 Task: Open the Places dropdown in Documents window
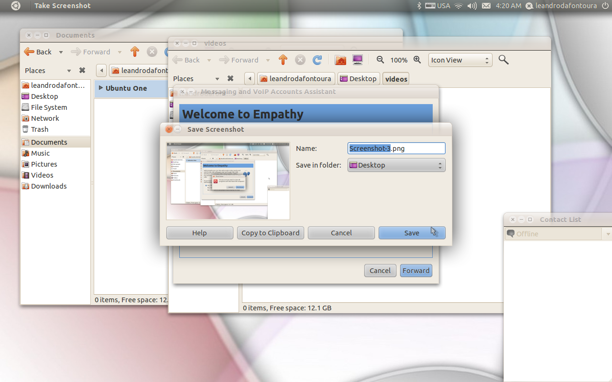click(x=48, y=71)
